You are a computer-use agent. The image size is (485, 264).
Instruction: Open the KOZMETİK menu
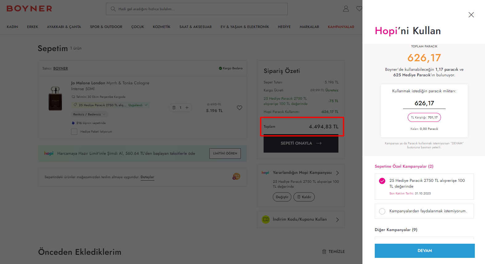point(161,27)
